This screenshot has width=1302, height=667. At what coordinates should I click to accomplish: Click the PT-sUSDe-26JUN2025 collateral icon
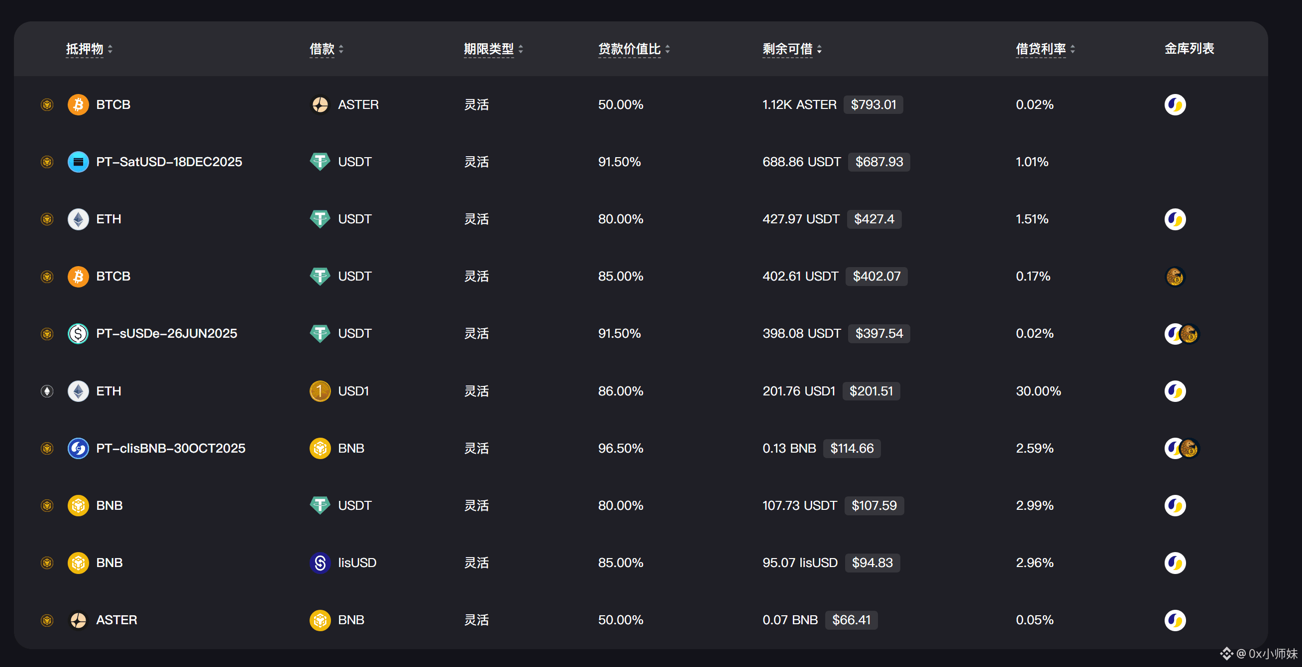pyautogui.click(x=78, y=333)
